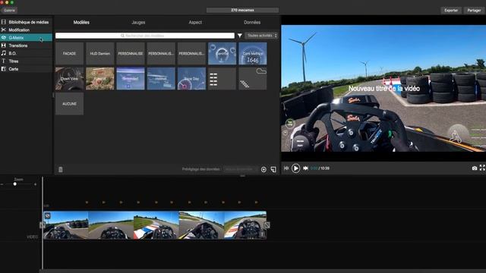Click the clip's G-Metrix badge icon
The image size is (486, 273).
tap(47, 215)
